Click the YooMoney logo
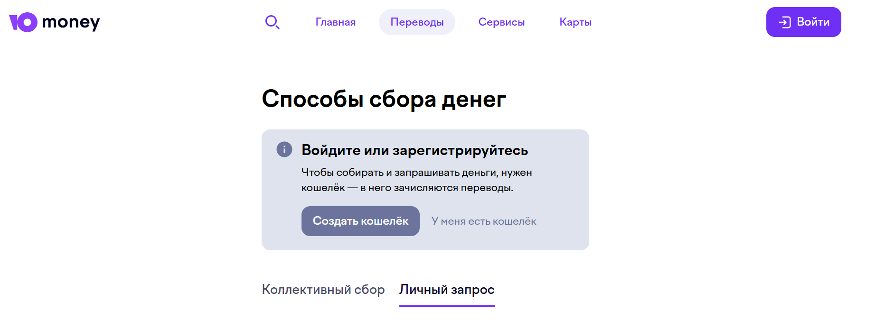Screen dimensions: 876x329 click(x=55, y=22)
